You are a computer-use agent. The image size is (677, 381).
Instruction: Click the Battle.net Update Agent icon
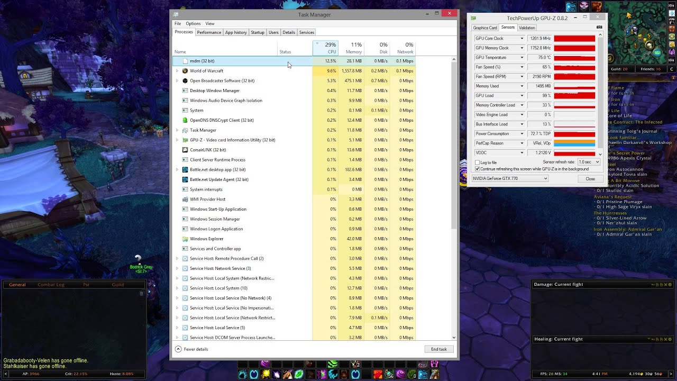[x=185, y=179]
